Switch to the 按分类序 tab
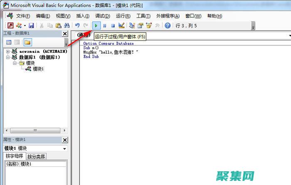 [x=37, y=157]
